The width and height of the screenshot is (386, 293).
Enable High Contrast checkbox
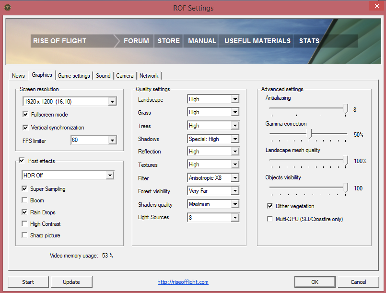coord(24,223)
